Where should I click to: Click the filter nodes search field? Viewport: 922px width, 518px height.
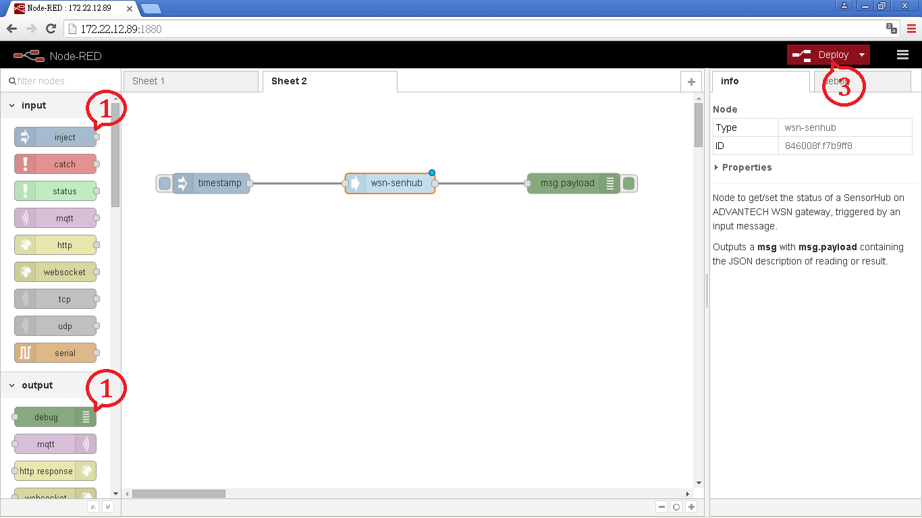(x=61, y=81)
